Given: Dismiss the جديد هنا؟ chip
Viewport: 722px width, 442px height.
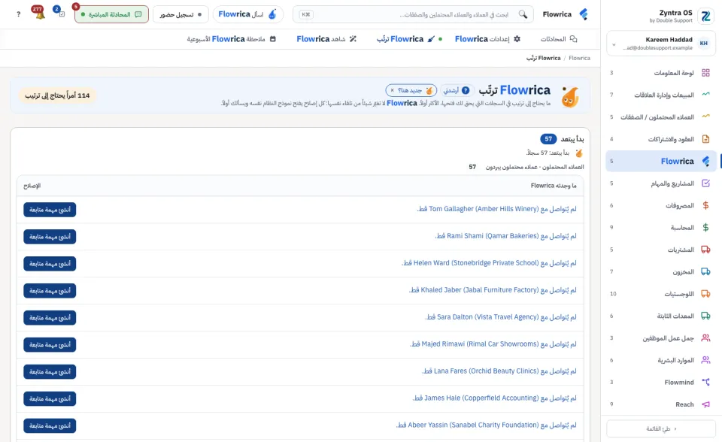Looking at the screenshot, I should pyautogui.click(x=393, y=90).
